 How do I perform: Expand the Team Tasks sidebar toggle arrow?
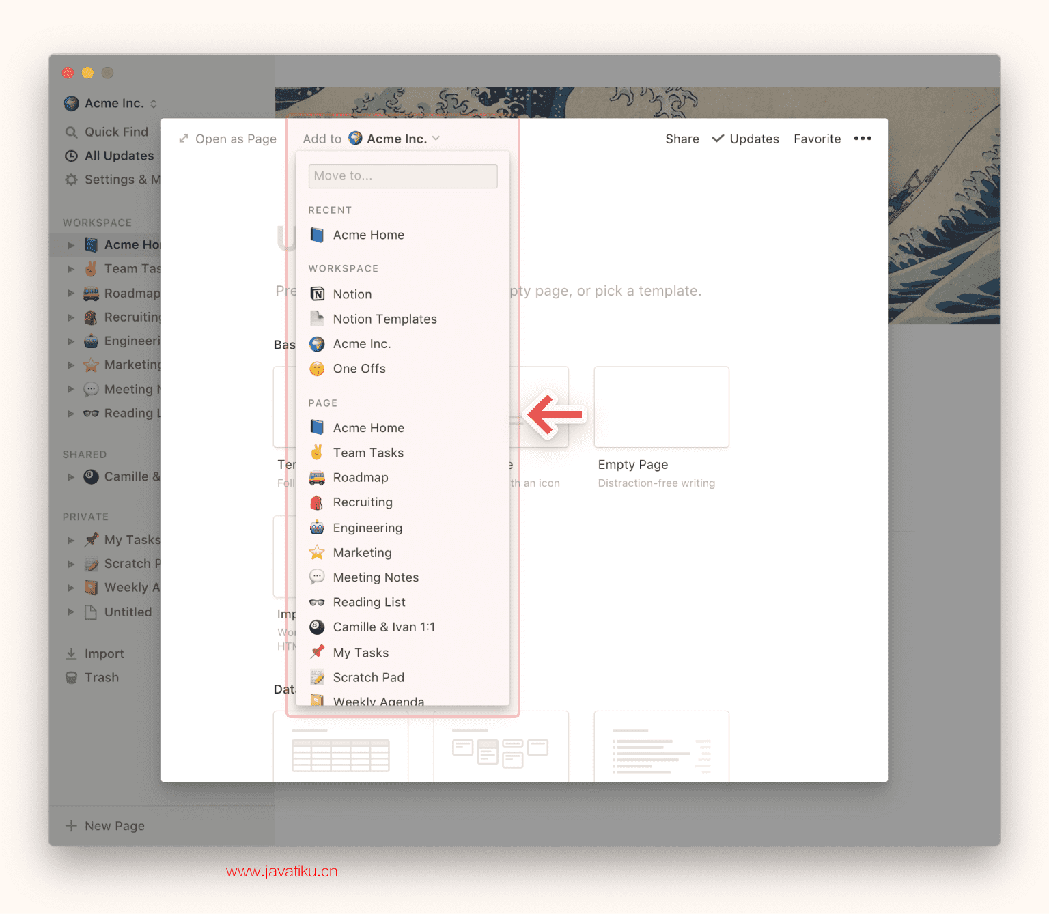70,269
